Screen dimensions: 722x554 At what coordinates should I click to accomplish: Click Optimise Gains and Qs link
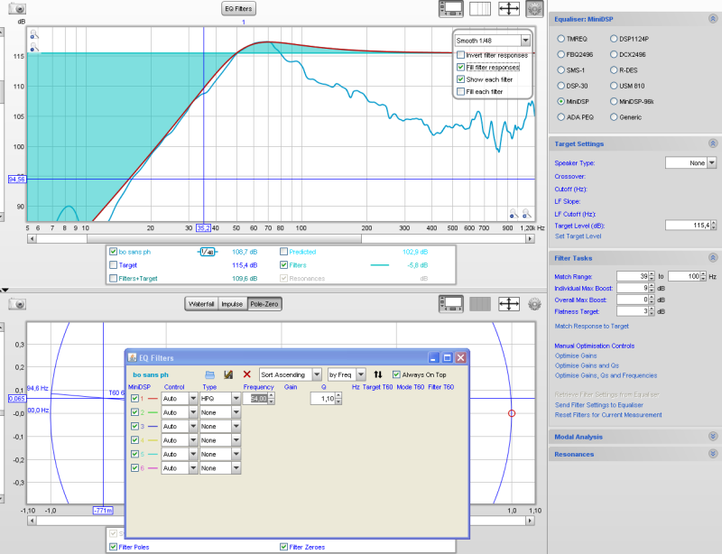[x=587, y=365]
